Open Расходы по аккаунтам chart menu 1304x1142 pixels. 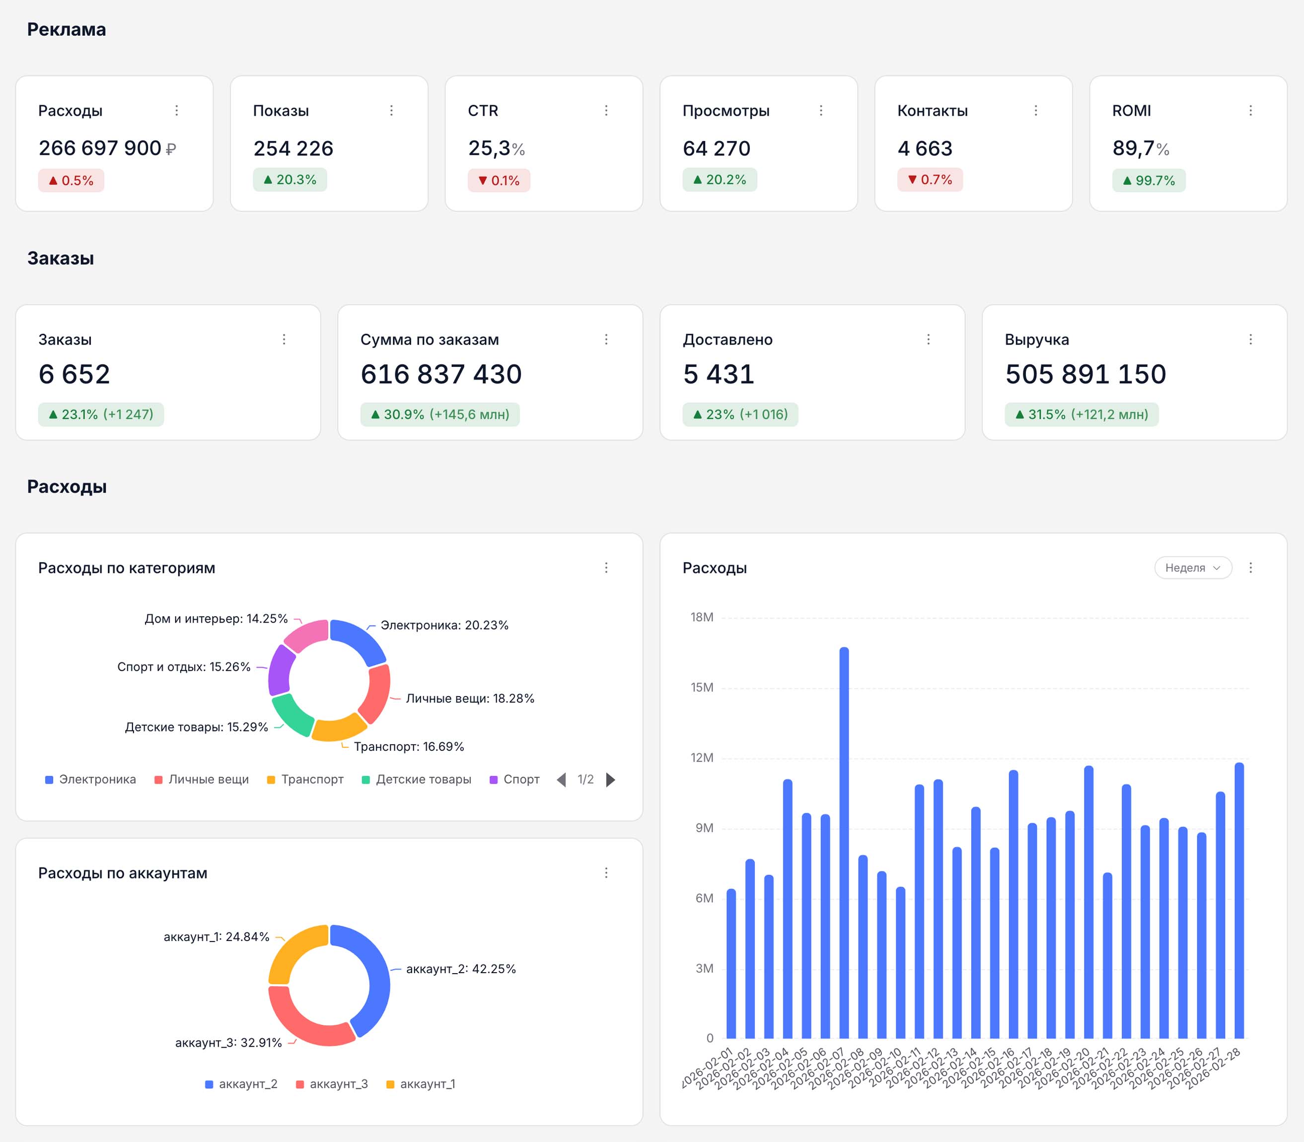click(606, 872)
